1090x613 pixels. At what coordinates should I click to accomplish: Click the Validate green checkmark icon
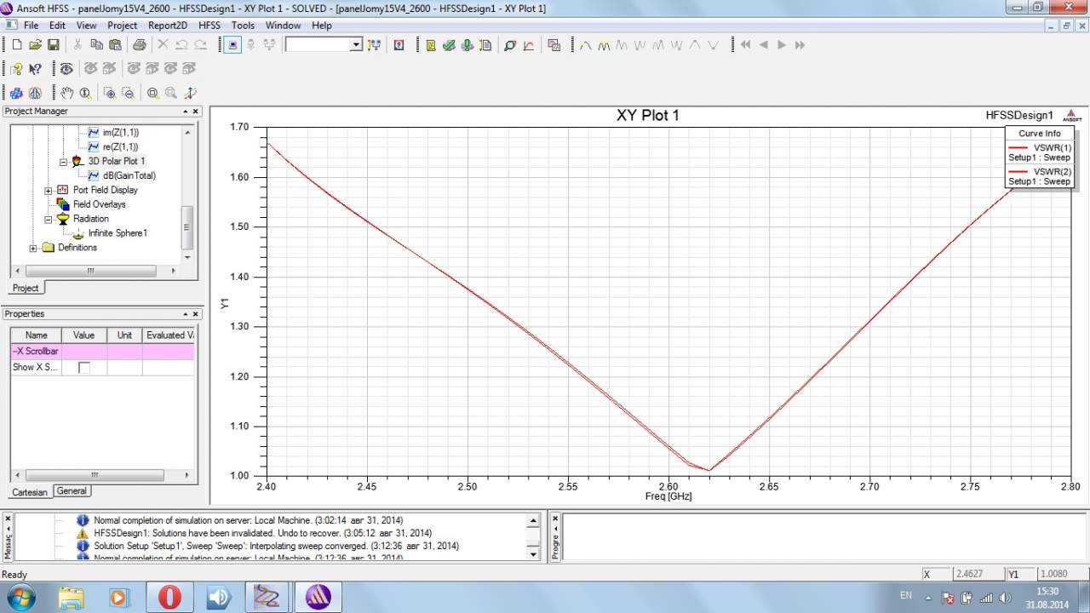tap(449, 45)
